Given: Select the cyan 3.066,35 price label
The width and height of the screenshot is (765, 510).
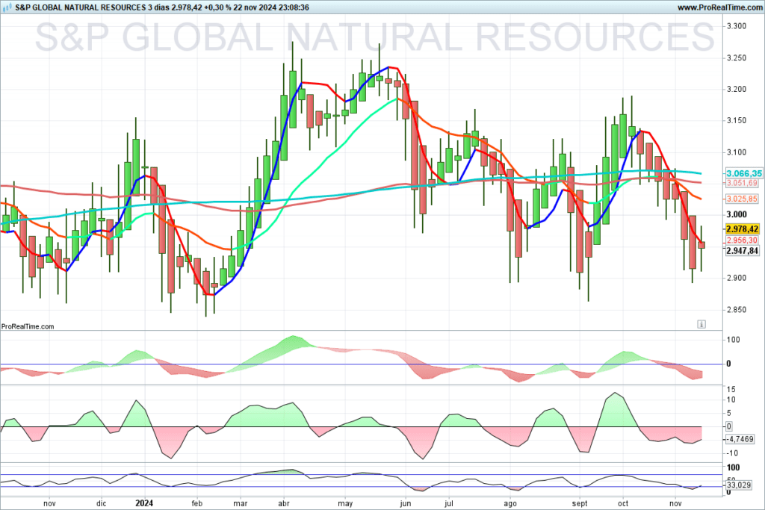Looking at the screenshot, I should pyautogui.click(x=743, y=173).
